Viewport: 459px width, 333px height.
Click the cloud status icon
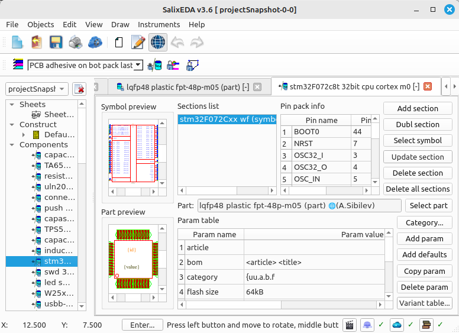tap(397, 325)
